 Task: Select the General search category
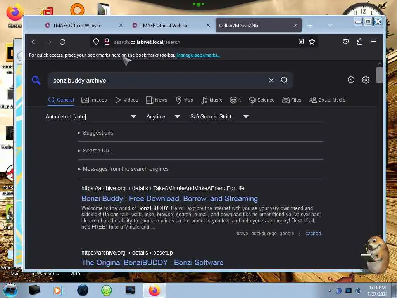(x=61, y=100)
